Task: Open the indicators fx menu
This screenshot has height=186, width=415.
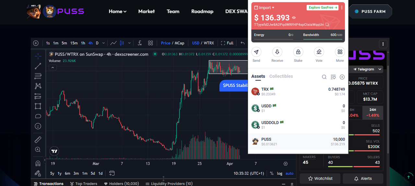Action: point(140,43)
